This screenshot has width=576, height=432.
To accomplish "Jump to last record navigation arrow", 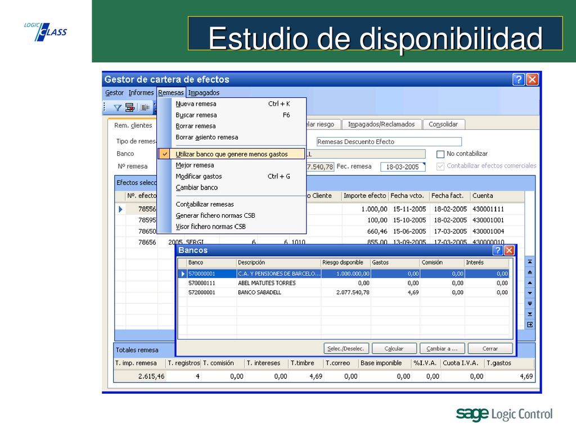I will click(530, 314).
